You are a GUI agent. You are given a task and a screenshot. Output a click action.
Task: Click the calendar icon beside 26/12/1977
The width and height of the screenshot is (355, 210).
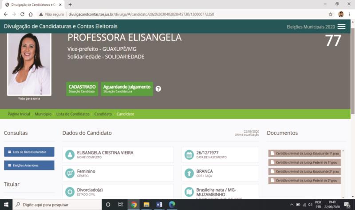[189, 155]
